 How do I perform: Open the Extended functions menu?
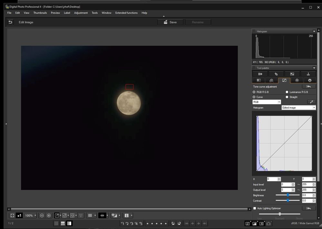click(126, 13)
